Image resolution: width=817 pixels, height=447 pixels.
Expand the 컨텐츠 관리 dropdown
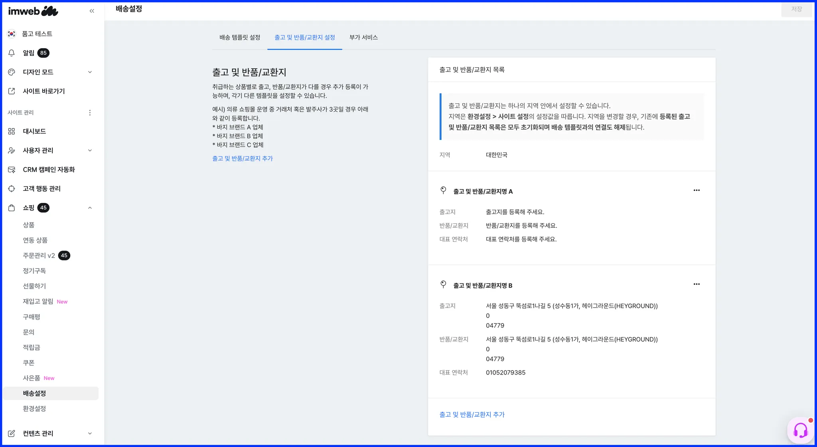[x=90, y=433]
